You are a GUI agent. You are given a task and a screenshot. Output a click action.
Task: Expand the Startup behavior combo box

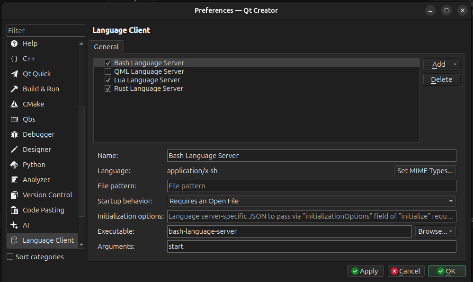[x=312, y=201]
